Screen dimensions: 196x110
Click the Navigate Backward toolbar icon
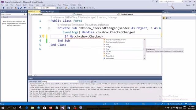3,8
